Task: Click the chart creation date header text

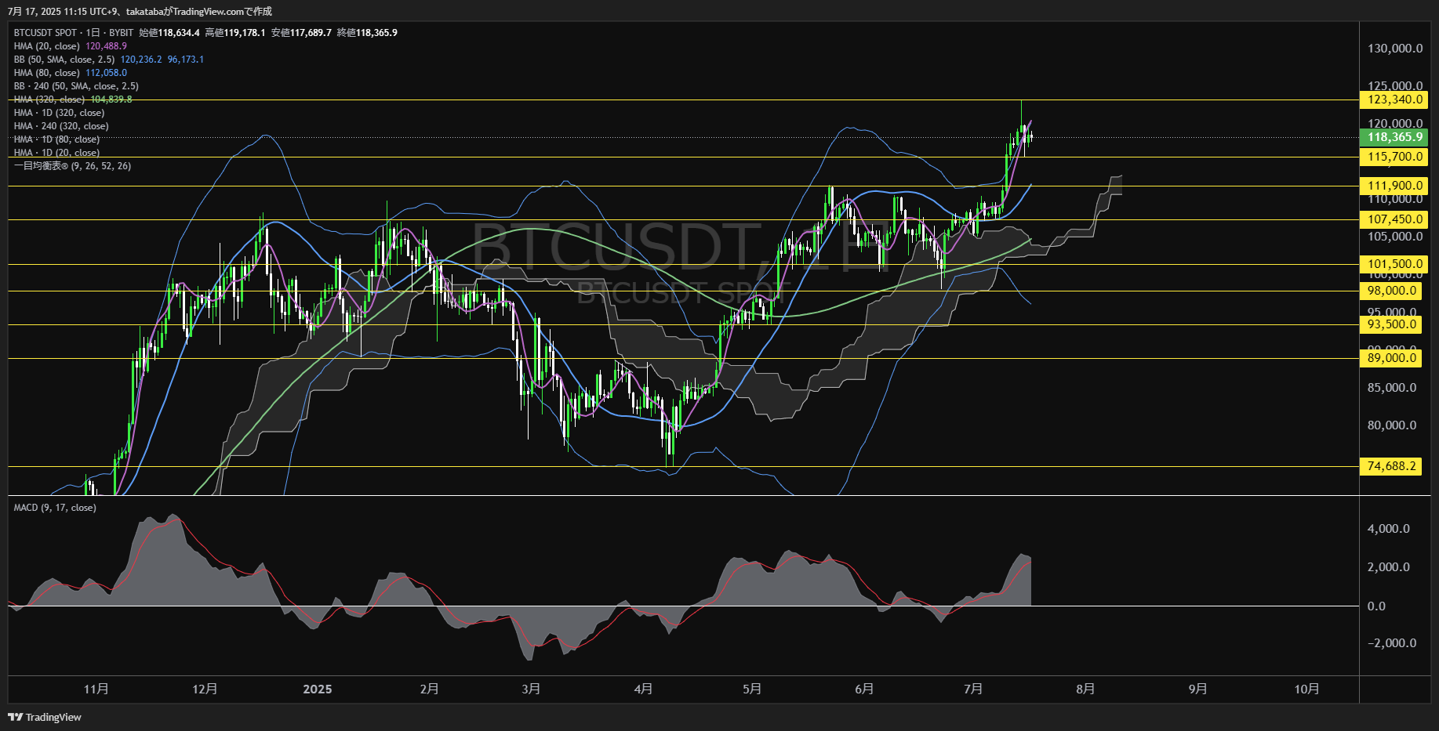Action: (x=140, y=11)
